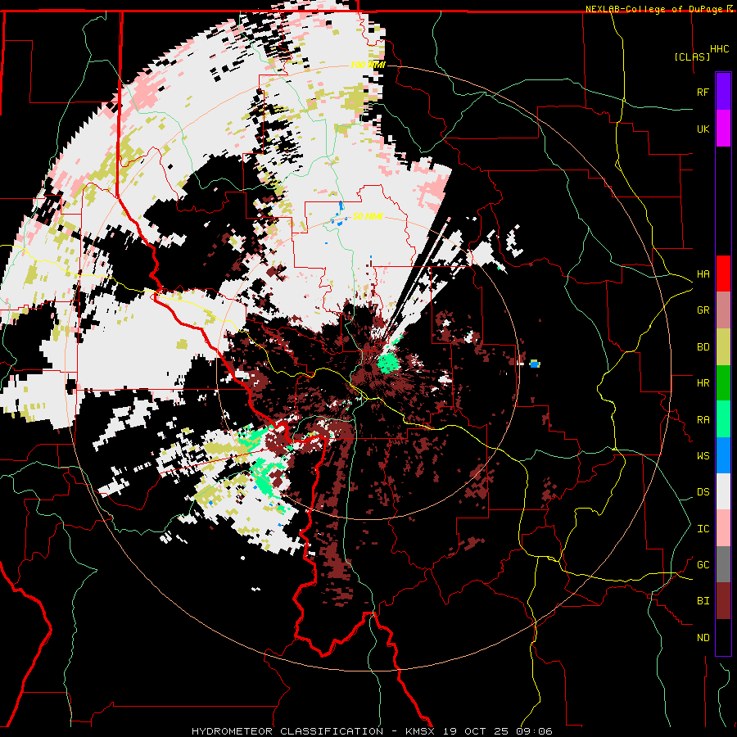Click the UK legend label
The width and height of the screenshot is (737, 737).
pos(703,129)
